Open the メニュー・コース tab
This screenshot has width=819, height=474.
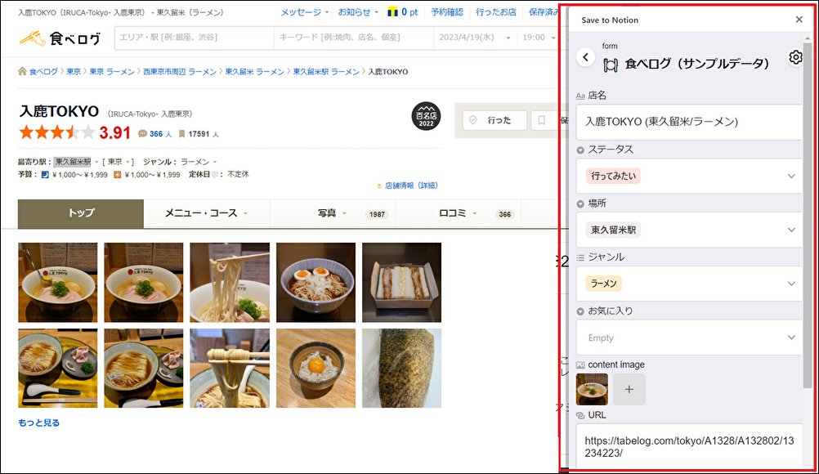pos(206,213)
